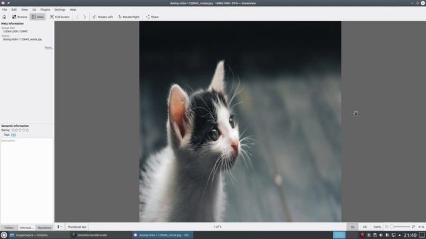
Task: Click the More... metadata link
Action: (49, 47)
